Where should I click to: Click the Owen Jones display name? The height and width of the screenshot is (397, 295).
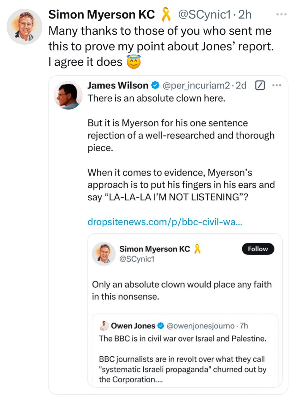(133, 326)
